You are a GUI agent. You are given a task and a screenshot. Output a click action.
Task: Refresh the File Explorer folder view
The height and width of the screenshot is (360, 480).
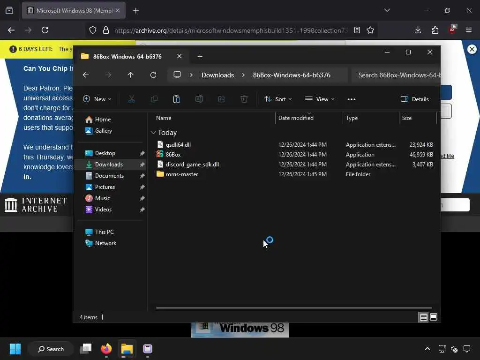pos(153,75)
